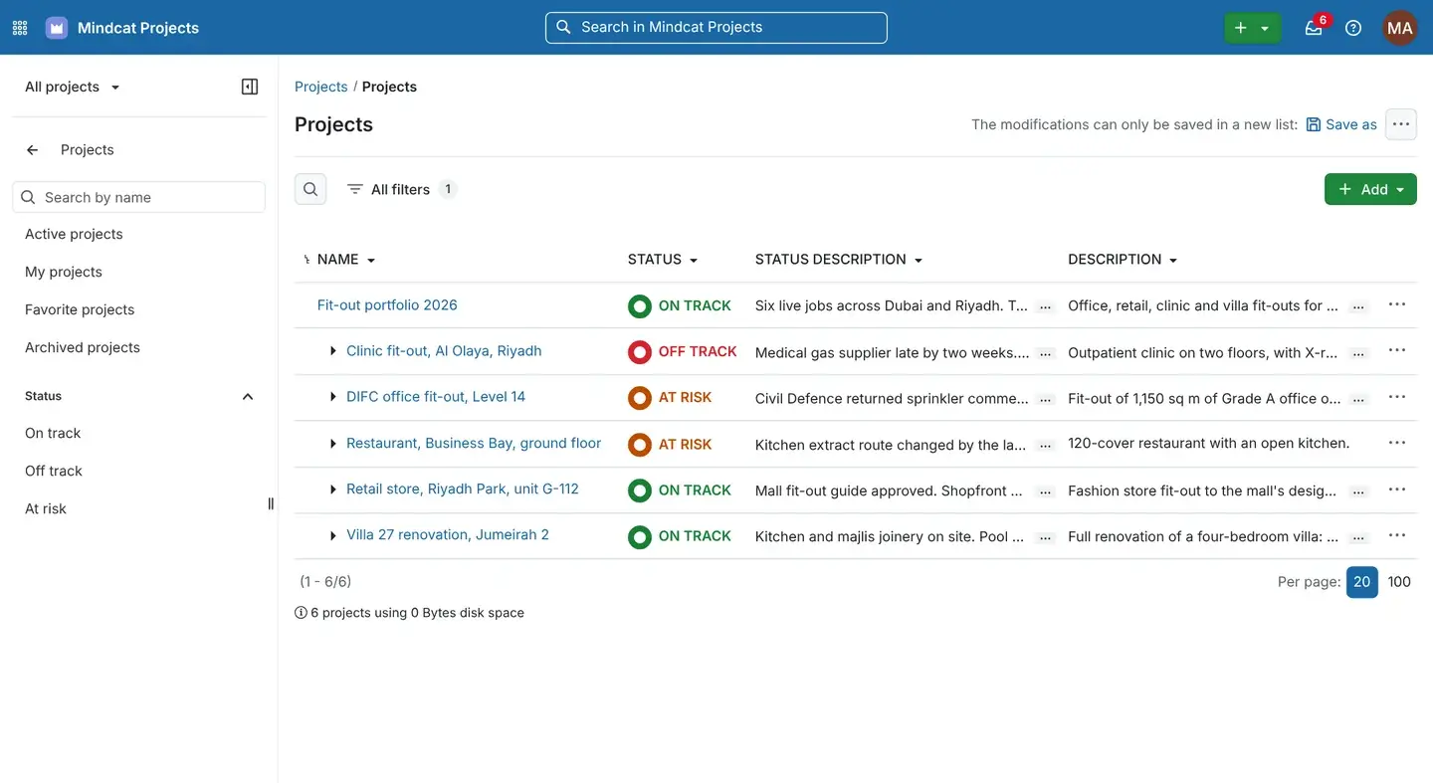Open actions menu for Retail store row
This screenshot has height=783, width=1433.
[1397, 489]
